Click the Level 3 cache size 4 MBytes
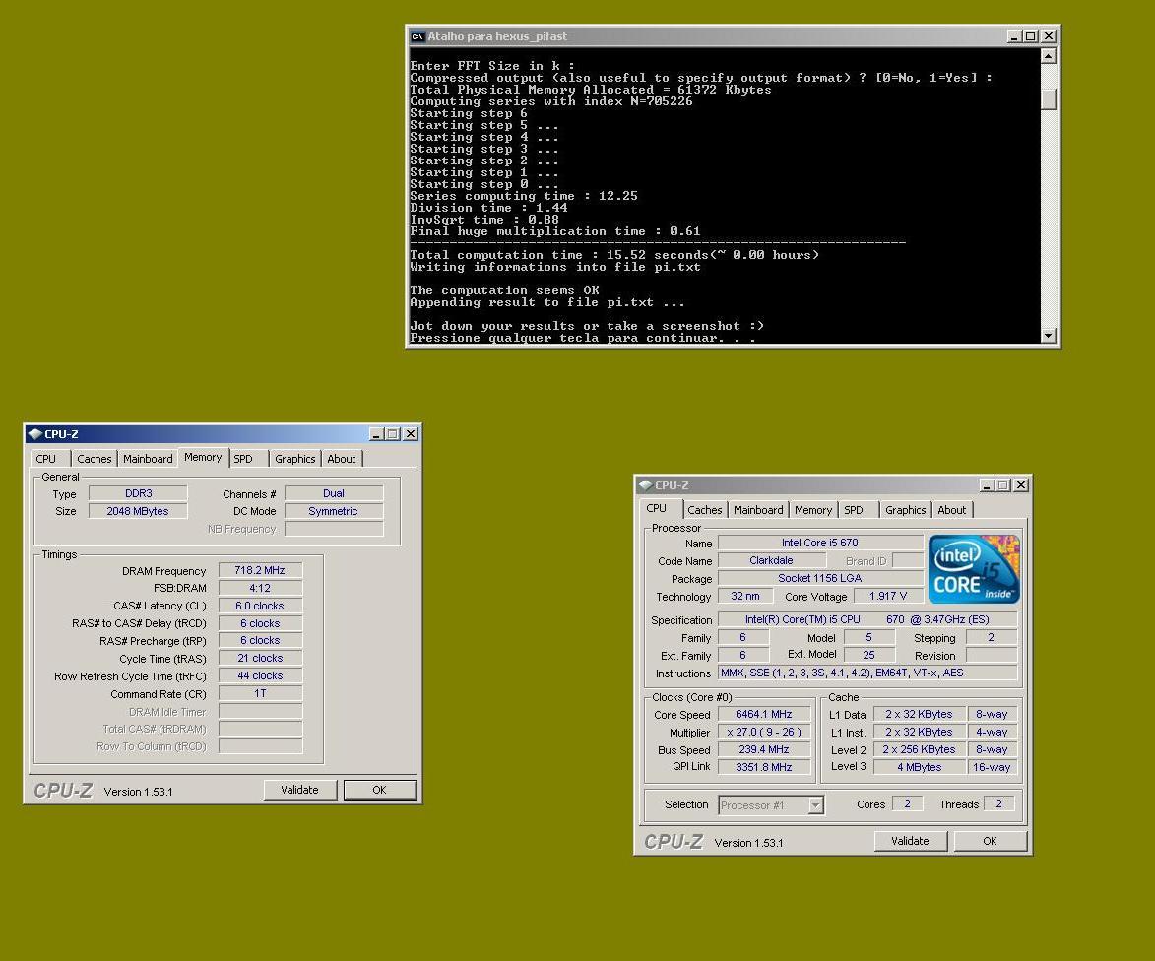 click(x=920, y=767)
